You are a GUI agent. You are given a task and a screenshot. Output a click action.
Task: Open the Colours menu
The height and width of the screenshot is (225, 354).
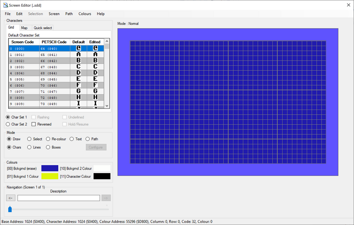coord(85,14)
